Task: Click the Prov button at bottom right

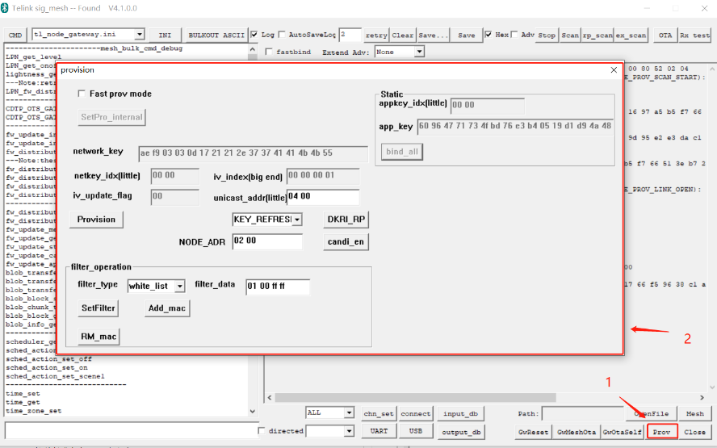Action: point(661,432)
